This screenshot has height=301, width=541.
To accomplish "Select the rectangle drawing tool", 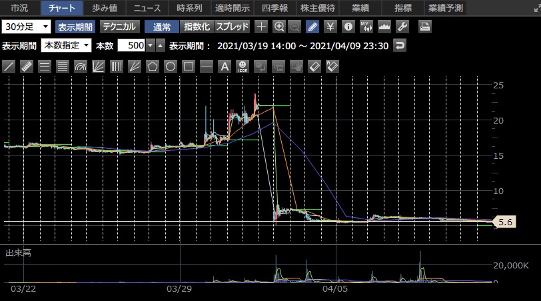I will tap(189, 66).
